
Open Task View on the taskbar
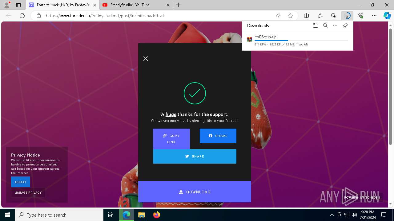pos(111,215)
